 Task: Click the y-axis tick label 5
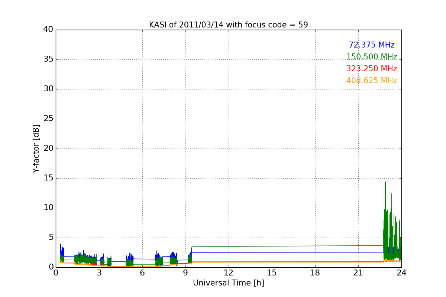51,238
